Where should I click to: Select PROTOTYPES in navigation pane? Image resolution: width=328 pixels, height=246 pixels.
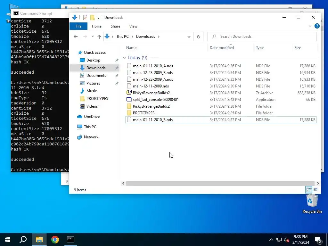pos(97,99)
